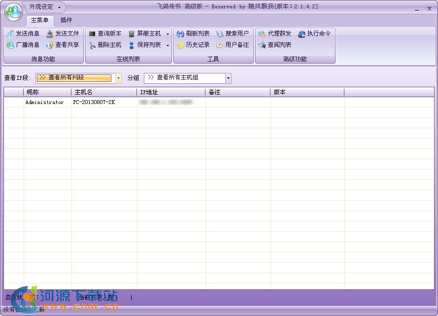
Task: Click the 用户备注 user remarks button
Action: point(235,45)
